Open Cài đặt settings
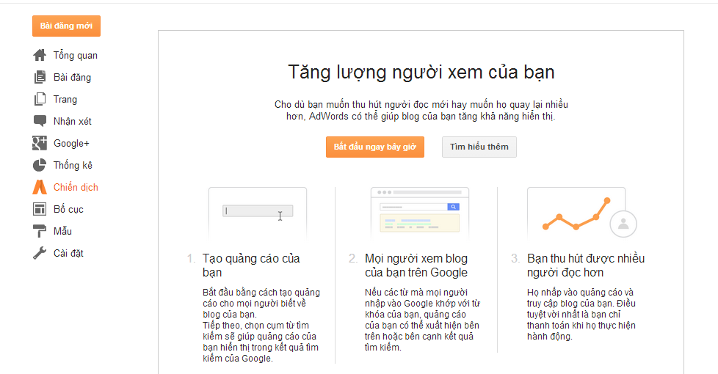The width and height of the screenshot is (718, 374). (68, 253)
